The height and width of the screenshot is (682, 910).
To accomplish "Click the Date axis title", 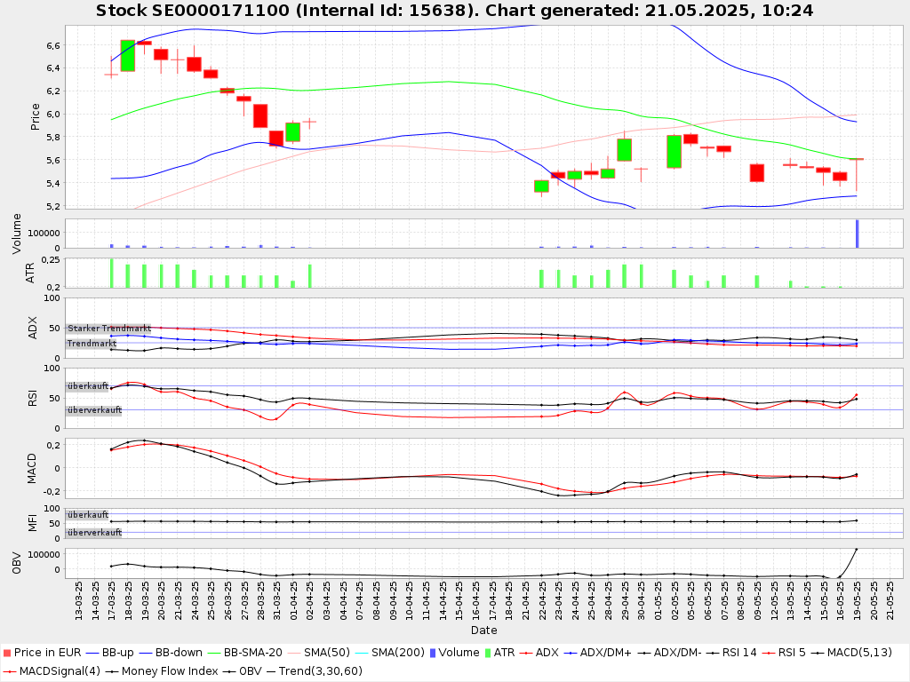I will [484, 630].
